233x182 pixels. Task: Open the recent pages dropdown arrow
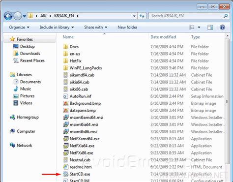pyautogui.click(x=24, y=16)
